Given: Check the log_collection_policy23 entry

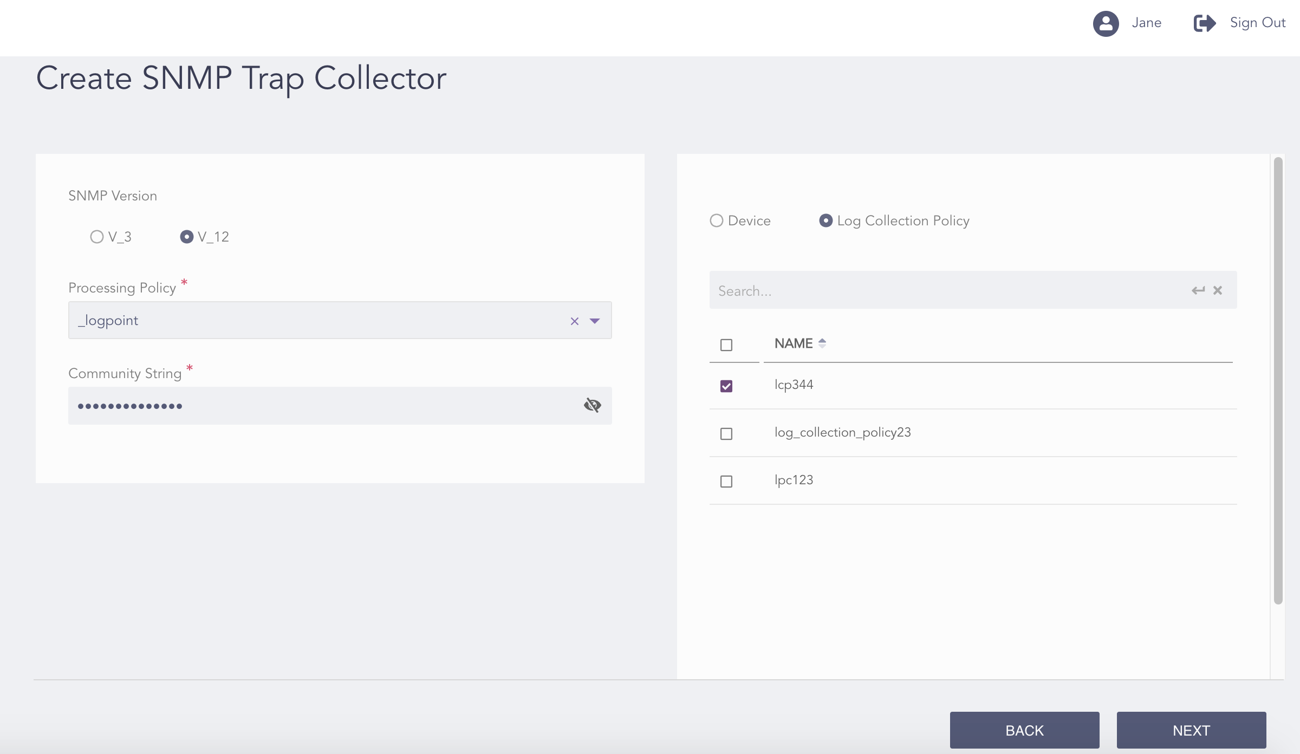Looking at the screenshot, I should [x=726, y=433].
